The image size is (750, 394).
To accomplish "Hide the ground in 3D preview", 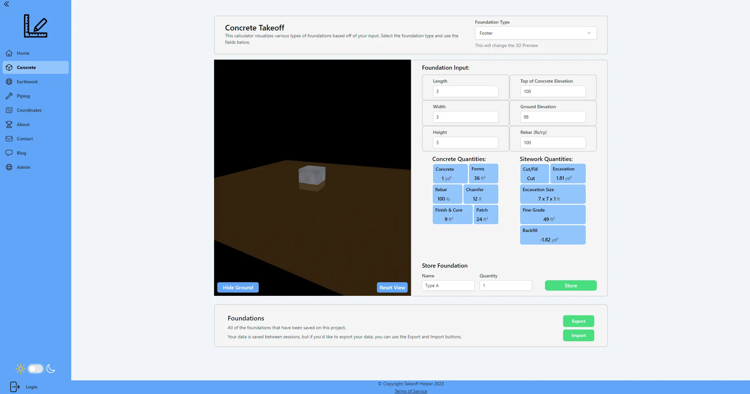I will [238, 287].
